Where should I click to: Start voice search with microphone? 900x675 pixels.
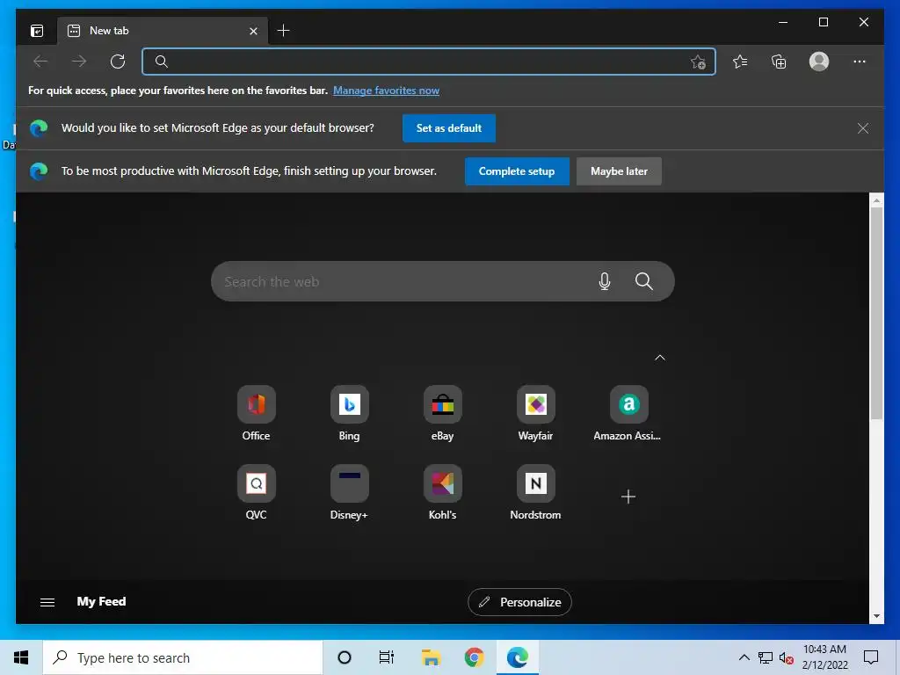point(605,281)
